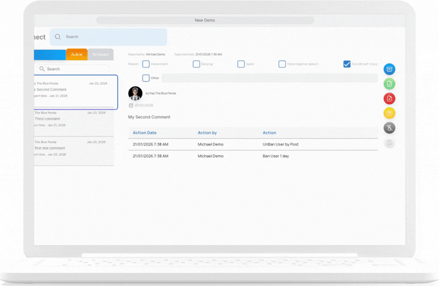Select the Hate/negative speech checkbox

pos(282,64)
